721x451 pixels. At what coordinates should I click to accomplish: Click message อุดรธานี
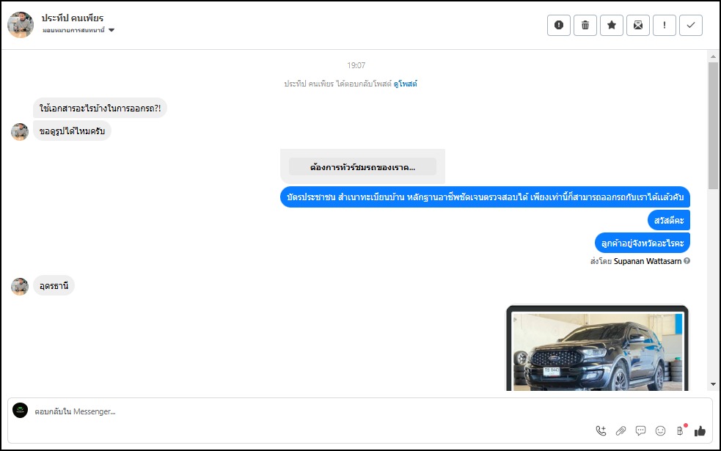54,285
